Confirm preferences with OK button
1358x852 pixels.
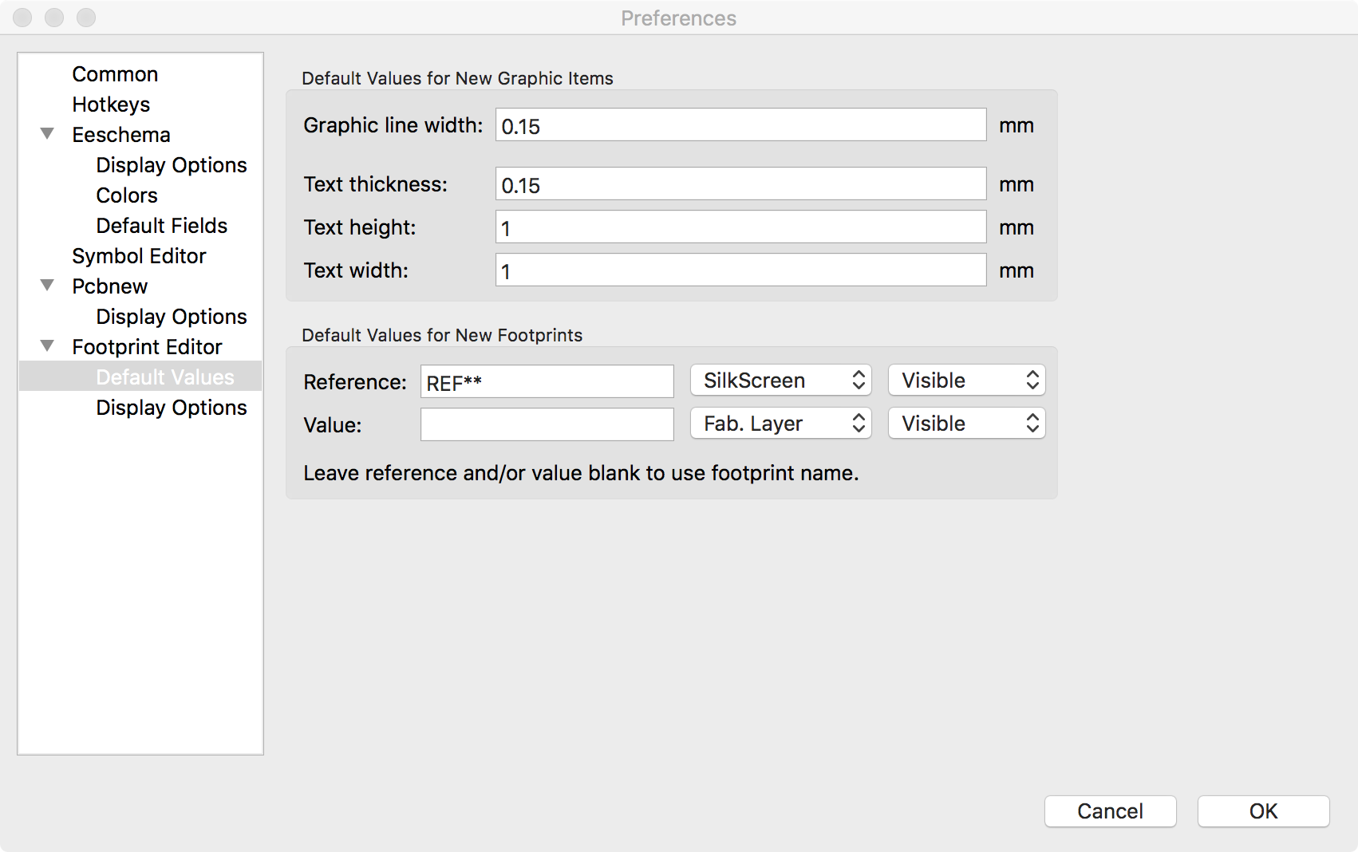tap(1263, 811)
